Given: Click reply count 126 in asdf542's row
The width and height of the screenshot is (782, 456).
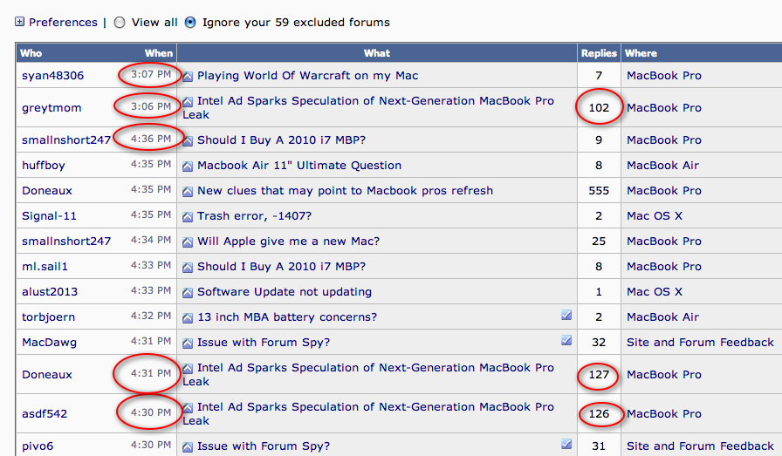Looking at the screenshot, I should [599, 413].
